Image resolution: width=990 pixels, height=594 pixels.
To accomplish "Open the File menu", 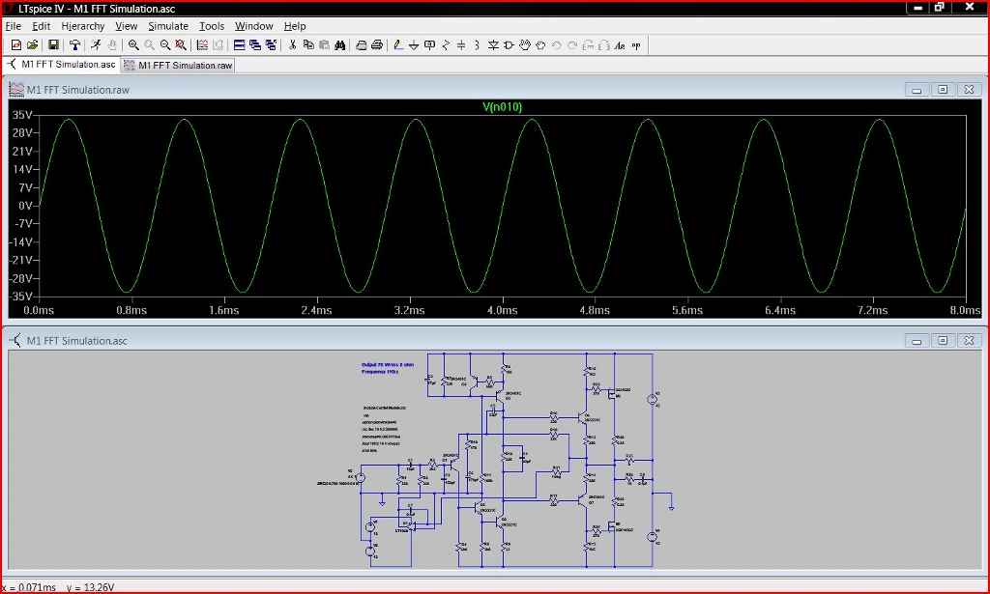I will (x=14, y=26).
